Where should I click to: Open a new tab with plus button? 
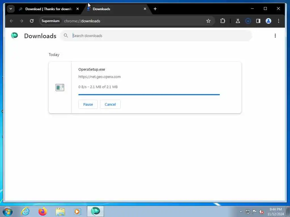pyautogui.click(x=155, y=9)
